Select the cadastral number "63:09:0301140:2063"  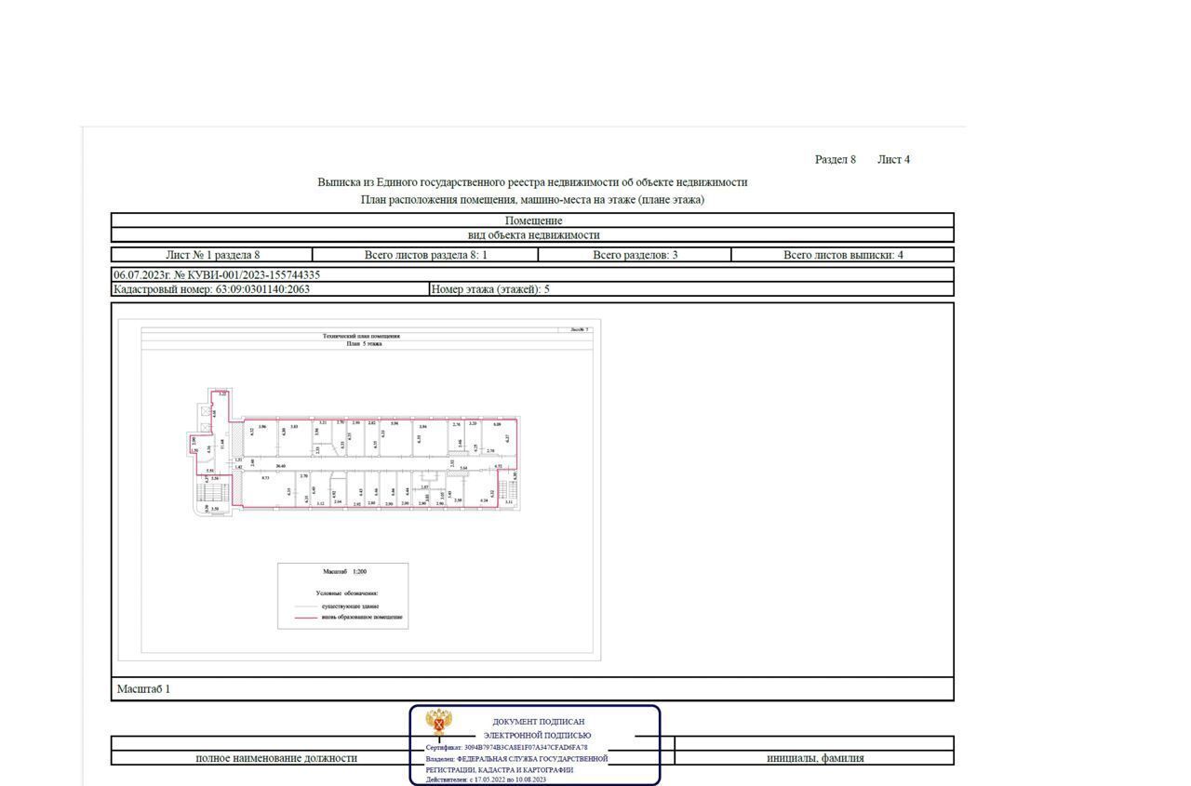pyautogui.click(x=262, y=289)
